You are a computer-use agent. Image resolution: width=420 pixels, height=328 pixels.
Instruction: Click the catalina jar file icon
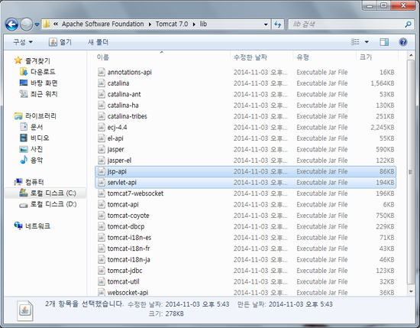click(102, 83)
